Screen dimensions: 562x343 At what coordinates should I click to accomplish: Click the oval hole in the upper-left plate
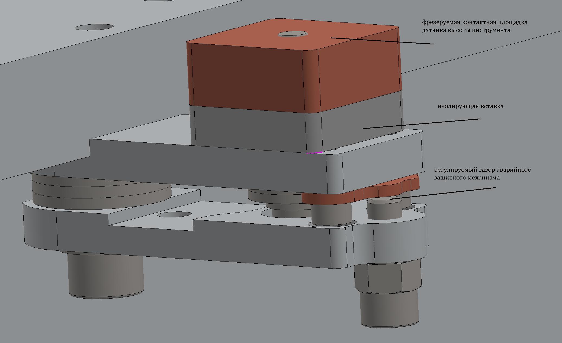pyautogui.click(x=94, y=27)
